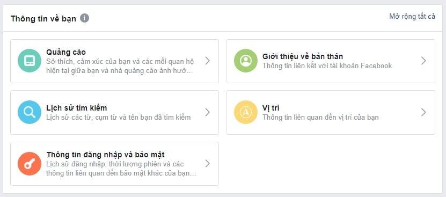
Task: Click description Thông tin liên quan đến vị trí
Action: pos(320,118)
